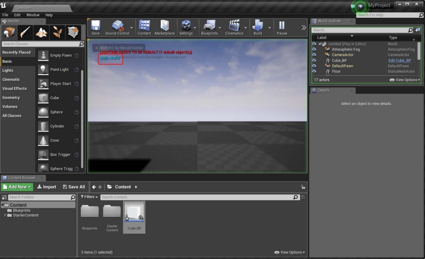Choose the Cinematic category
Screen dimensions: 425x259
click(11, 79)
